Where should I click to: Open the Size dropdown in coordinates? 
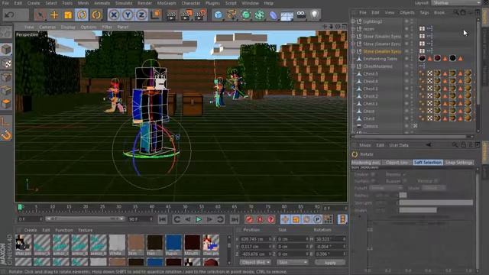pos(292,262)
